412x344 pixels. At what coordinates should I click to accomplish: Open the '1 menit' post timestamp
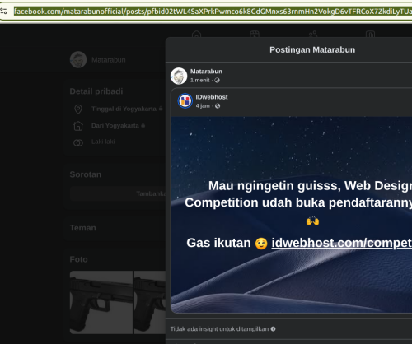200,80
